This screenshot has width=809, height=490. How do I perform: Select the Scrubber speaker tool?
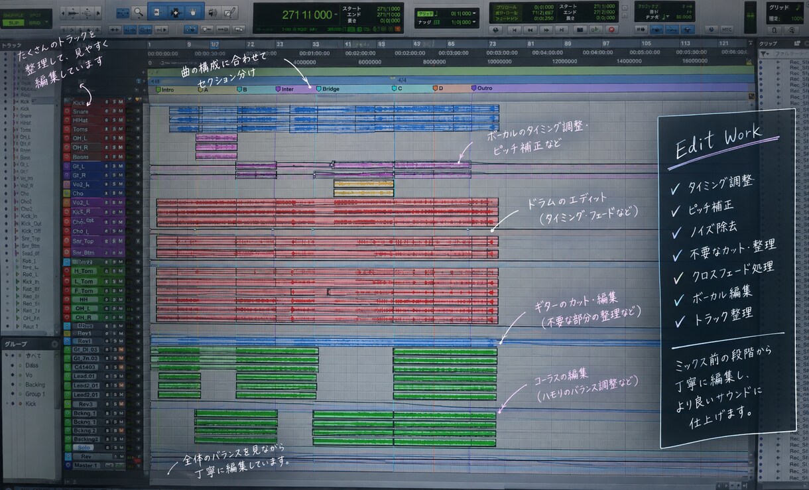213,12
